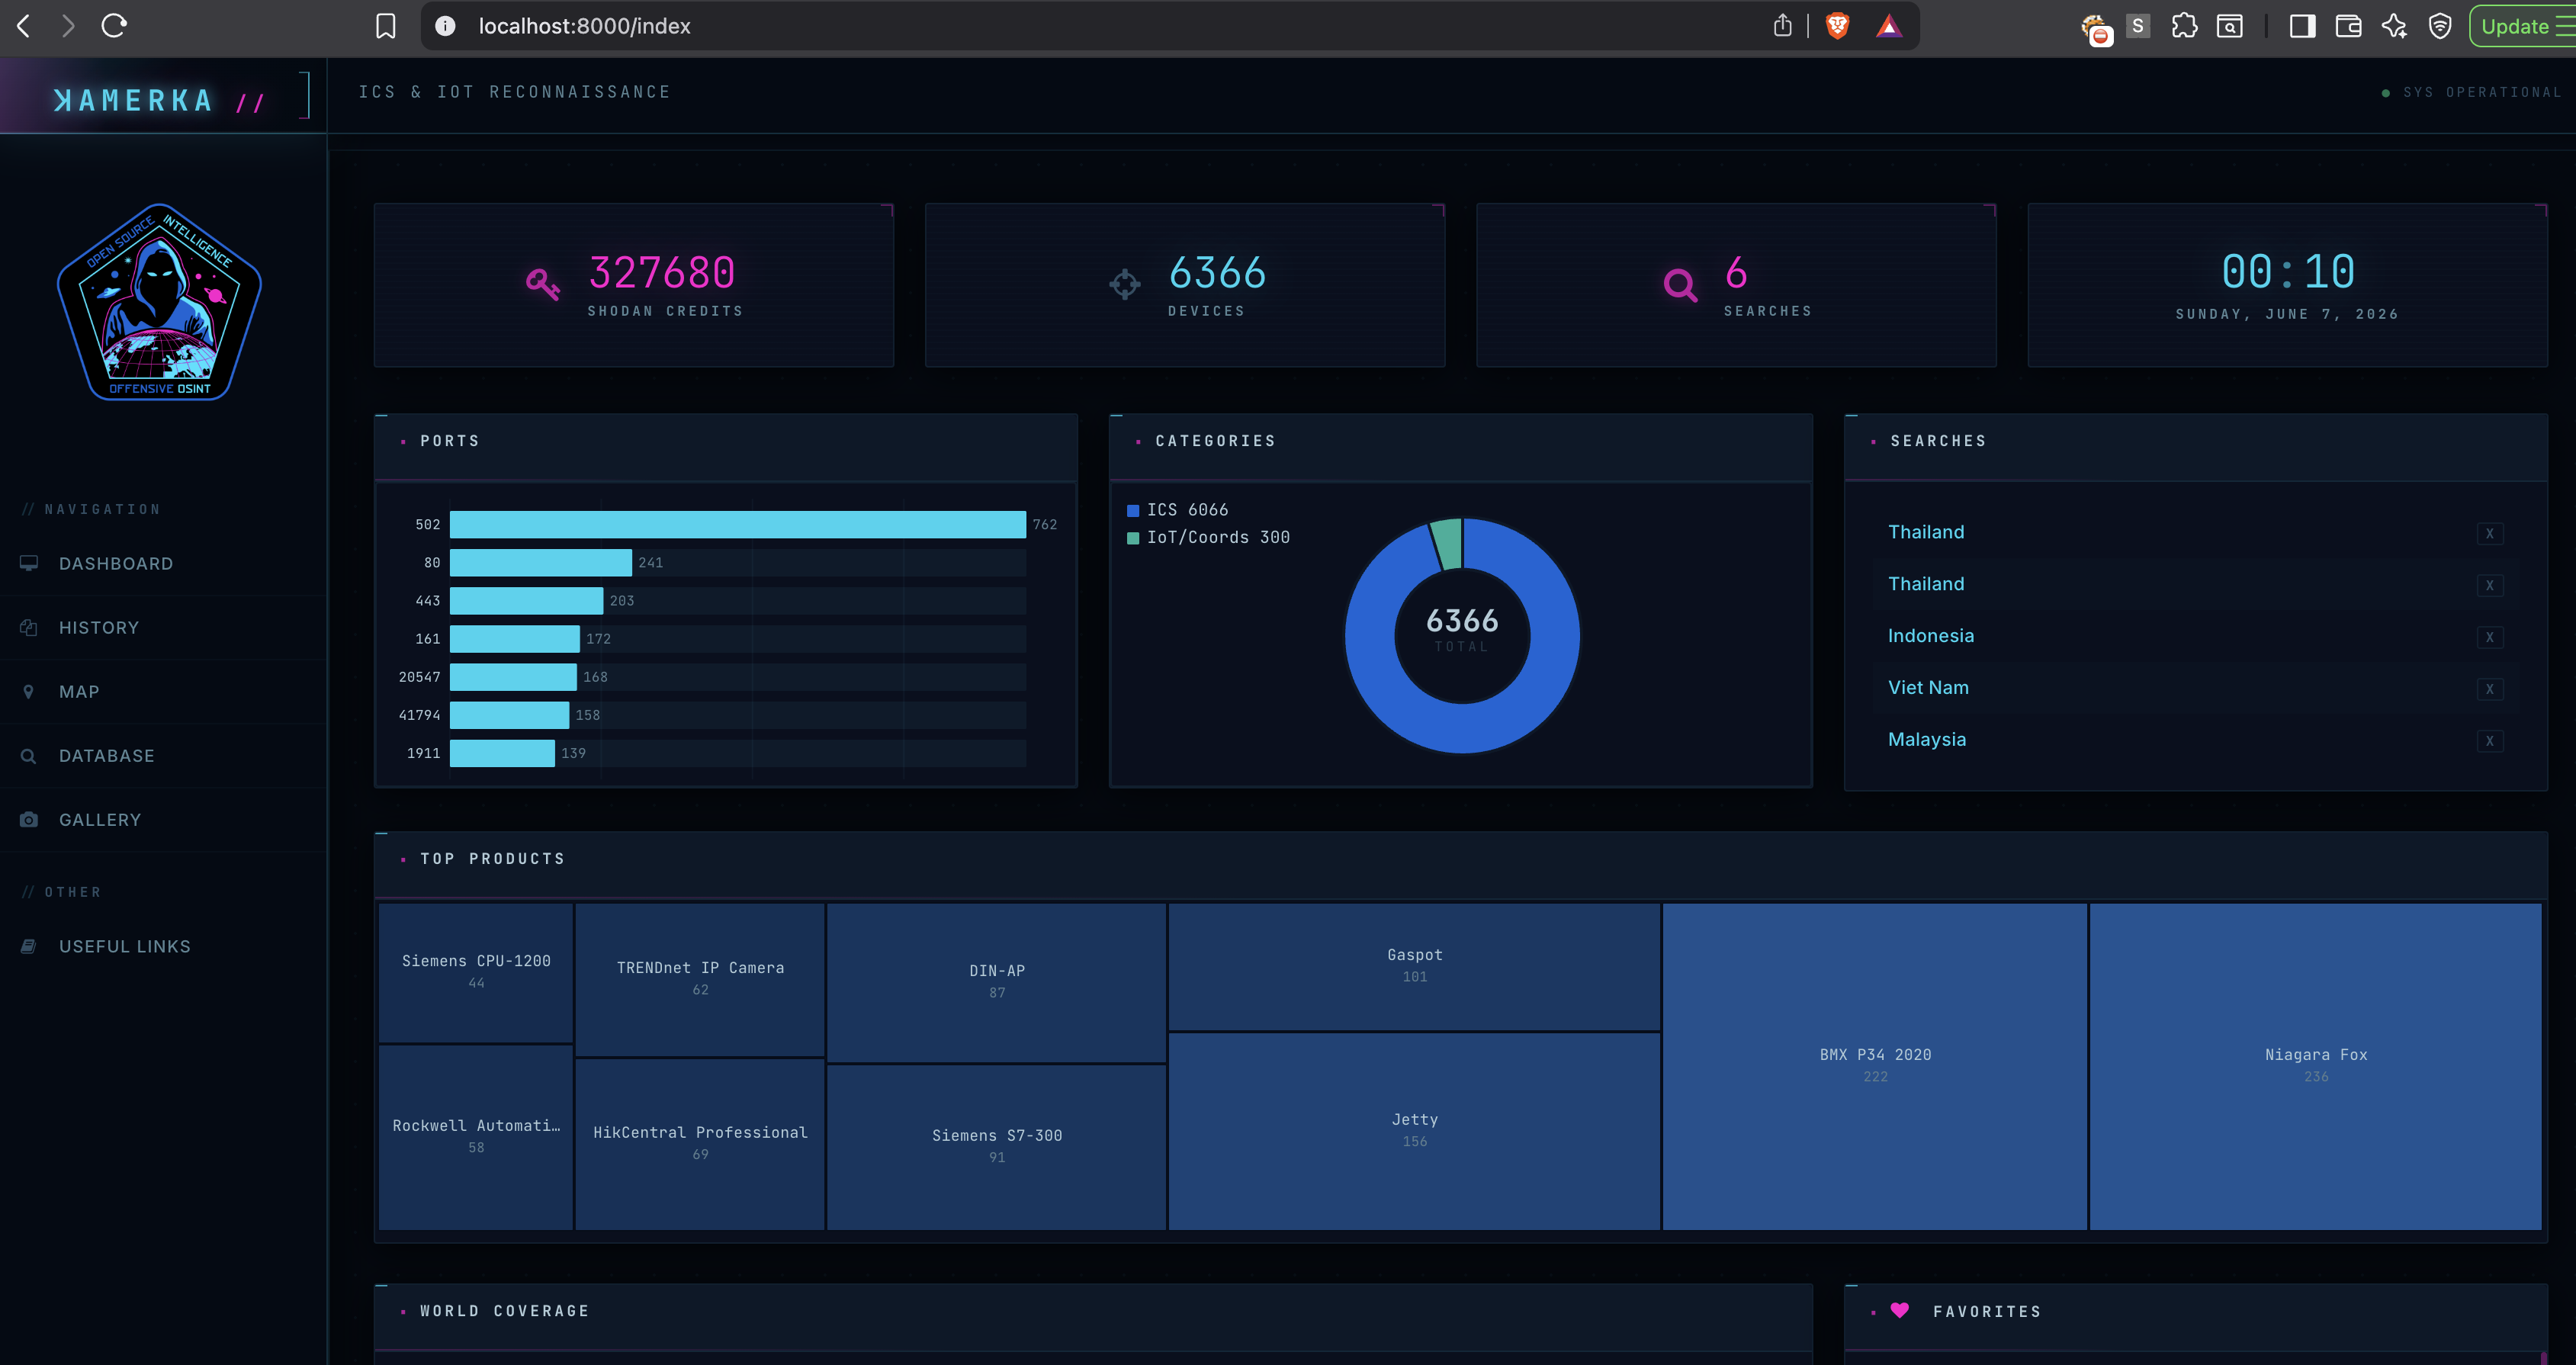This screenshot has height=1365, width=2576.
Task: Click the blue ICS legend swatch
Action: coord(1133,511)
